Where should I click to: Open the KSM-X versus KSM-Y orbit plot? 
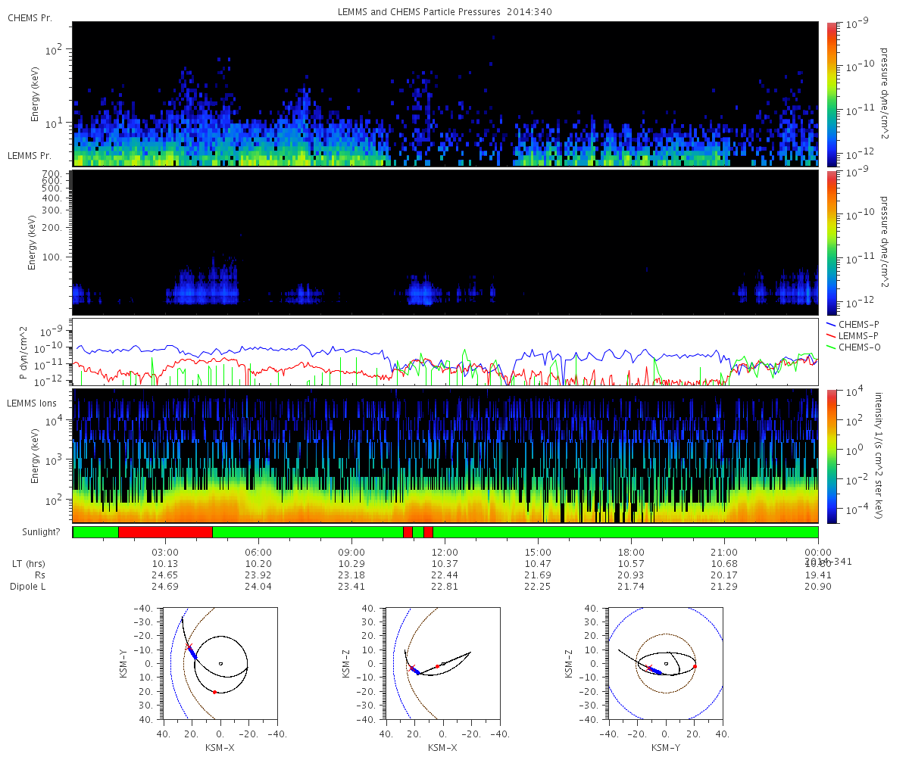(x=220, y=664)
